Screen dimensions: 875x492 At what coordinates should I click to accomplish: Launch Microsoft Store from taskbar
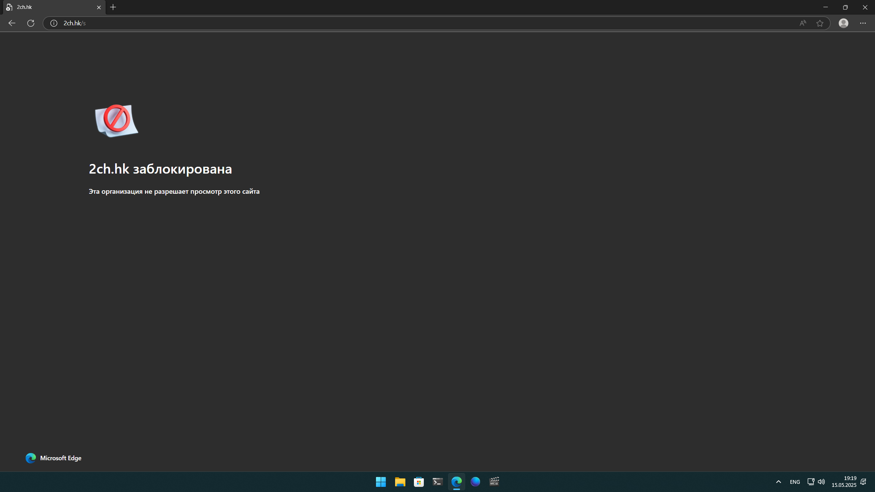[419, 482]
